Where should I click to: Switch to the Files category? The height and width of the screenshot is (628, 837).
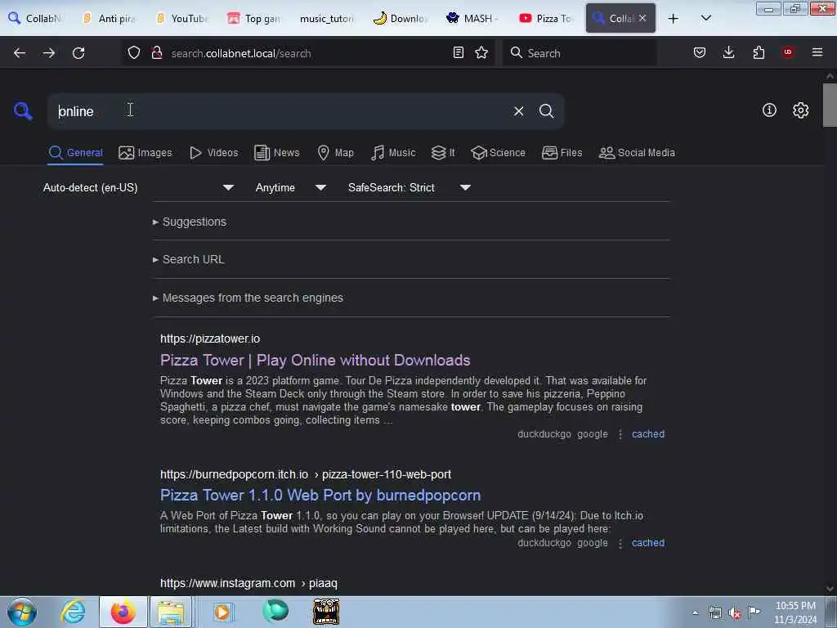point(562,153)
